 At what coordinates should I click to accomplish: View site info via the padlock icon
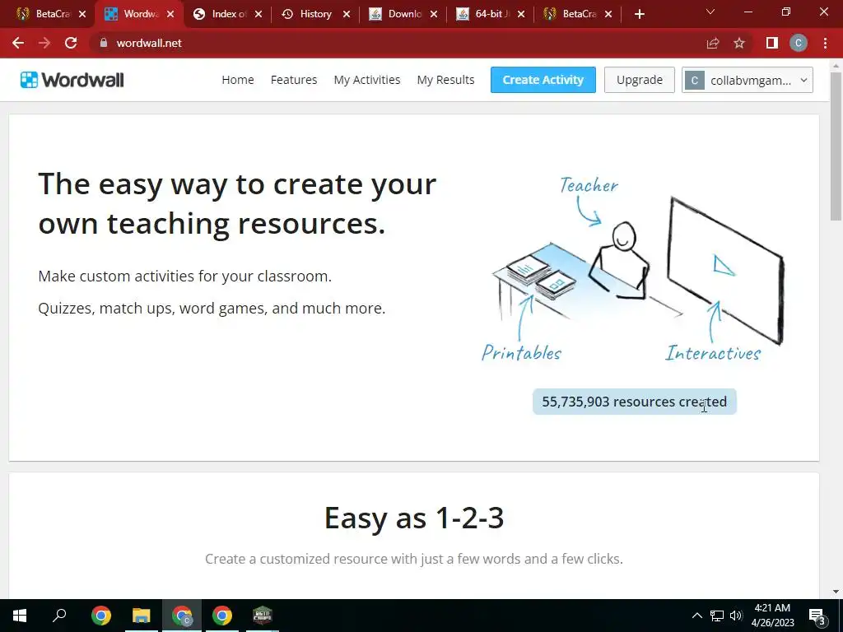tap(104, 43)
